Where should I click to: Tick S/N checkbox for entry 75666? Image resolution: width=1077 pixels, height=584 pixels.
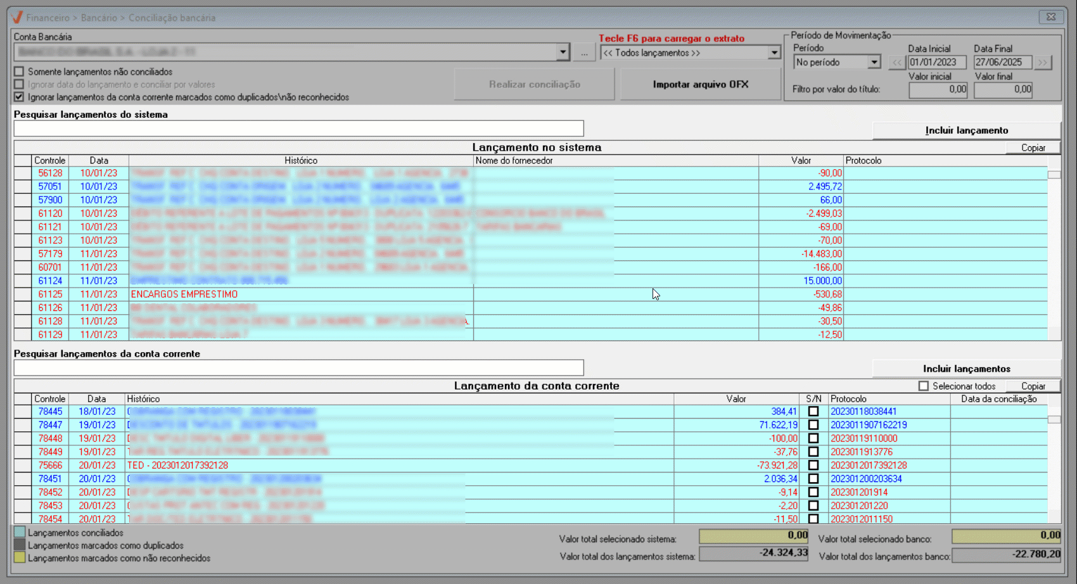[x=813, y=466]
